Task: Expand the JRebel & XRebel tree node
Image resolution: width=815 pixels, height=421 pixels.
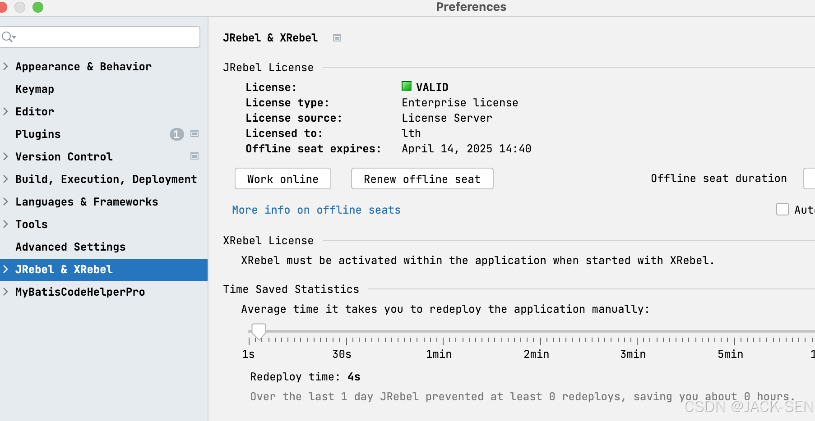Action: [x=6, y=269]
